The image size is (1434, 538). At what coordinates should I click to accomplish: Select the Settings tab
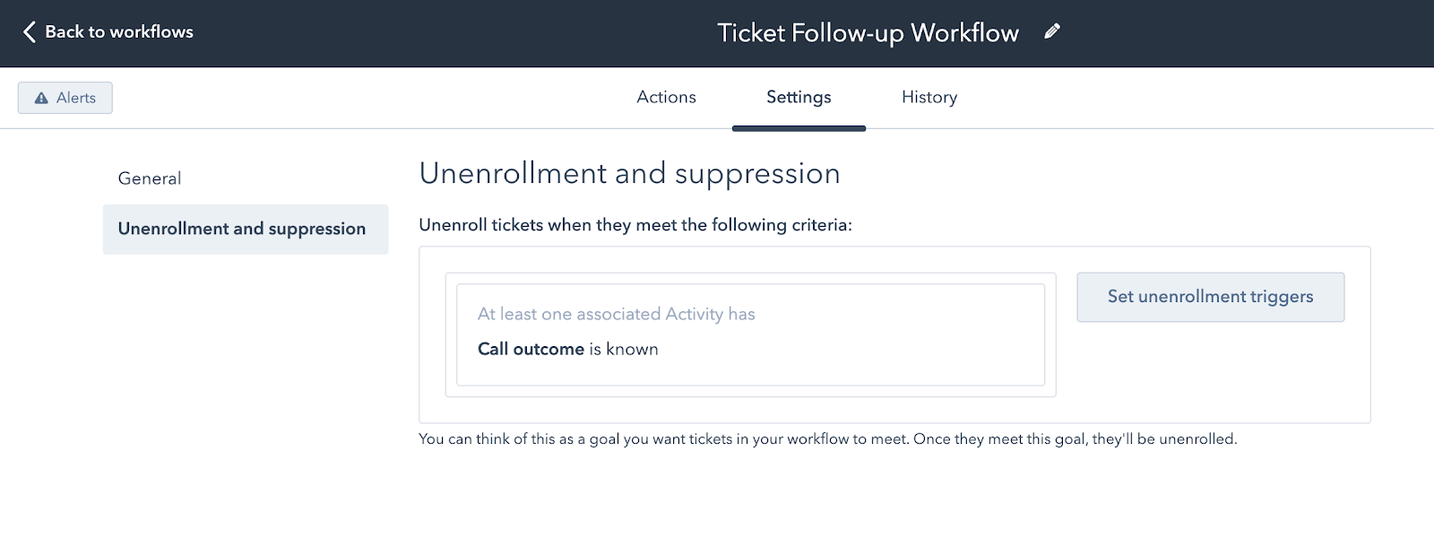click(x=798, y=97)
